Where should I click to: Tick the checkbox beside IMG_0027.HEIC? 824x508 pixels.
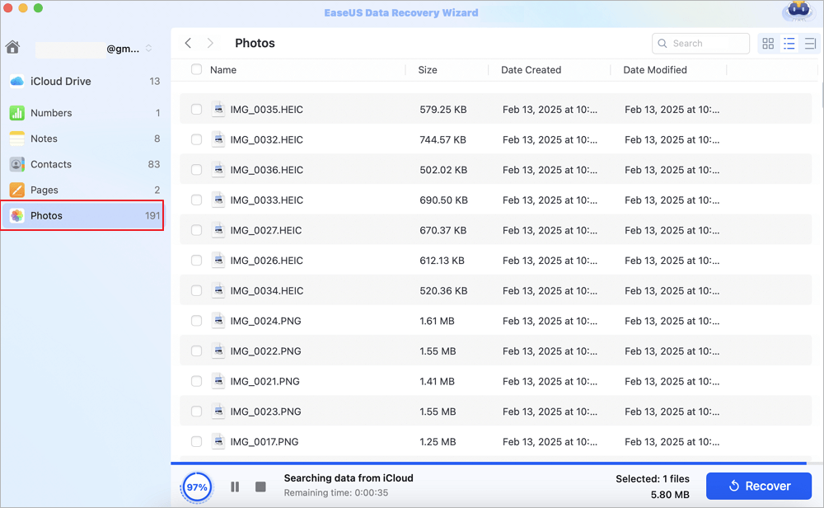(x=196, y=230)
